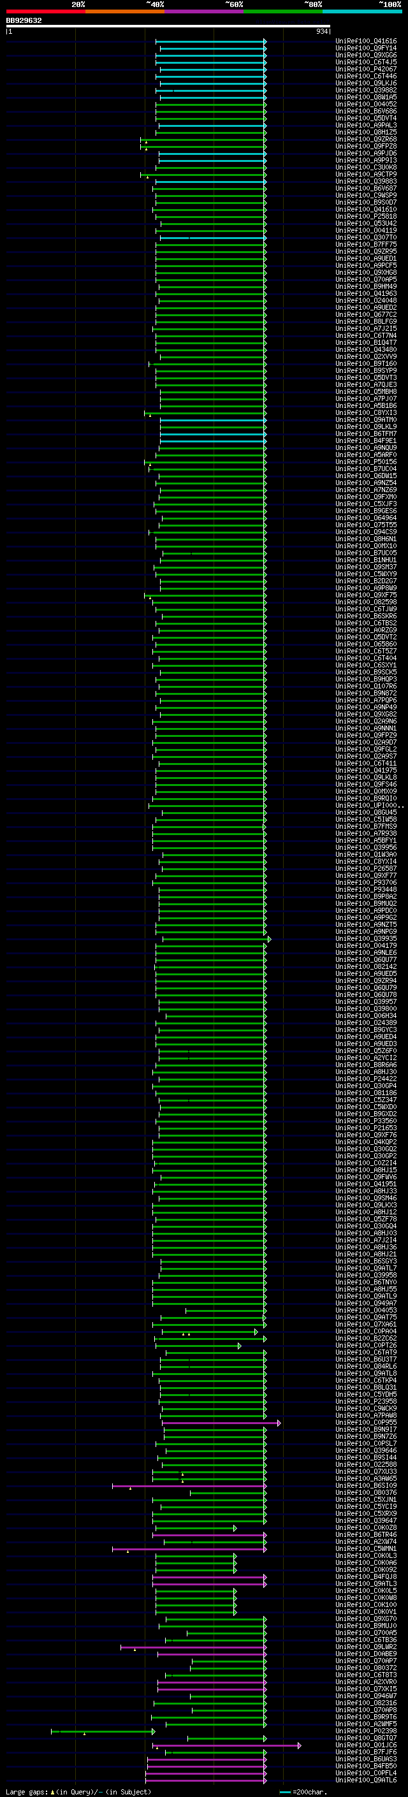The height and width of the screenshot is (1797, 408).
Task: Select label UniRef100_A9PAL3
Action: 365,126
